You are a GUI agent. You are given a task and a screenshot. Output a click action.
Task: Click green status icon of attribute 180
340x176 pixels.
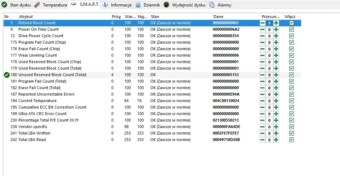(7, 75)
